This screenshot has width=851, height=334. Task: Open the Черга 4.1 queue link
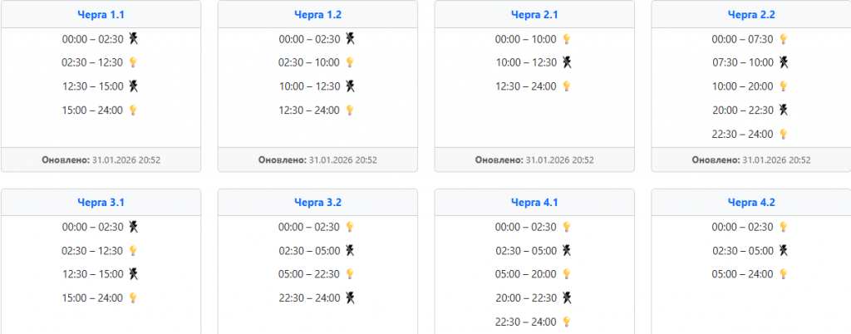click(x=534, y=202)
